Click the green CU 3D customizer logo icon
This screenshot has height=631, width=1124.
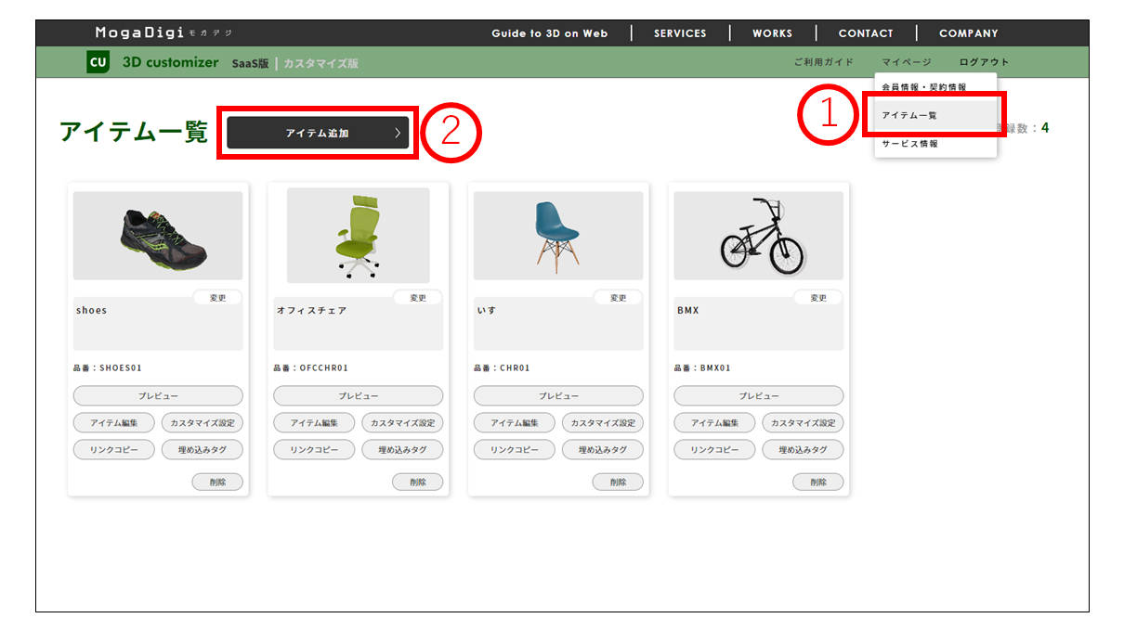tap(98, 62)
